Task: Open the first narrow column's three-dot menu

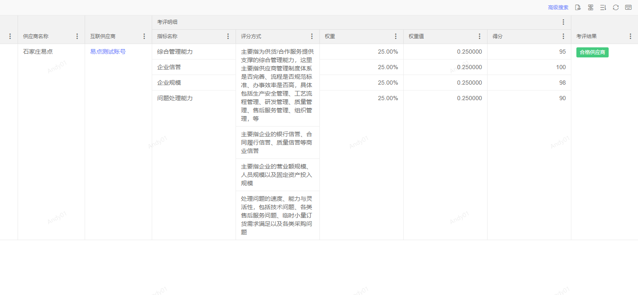Action: (10, 36)
